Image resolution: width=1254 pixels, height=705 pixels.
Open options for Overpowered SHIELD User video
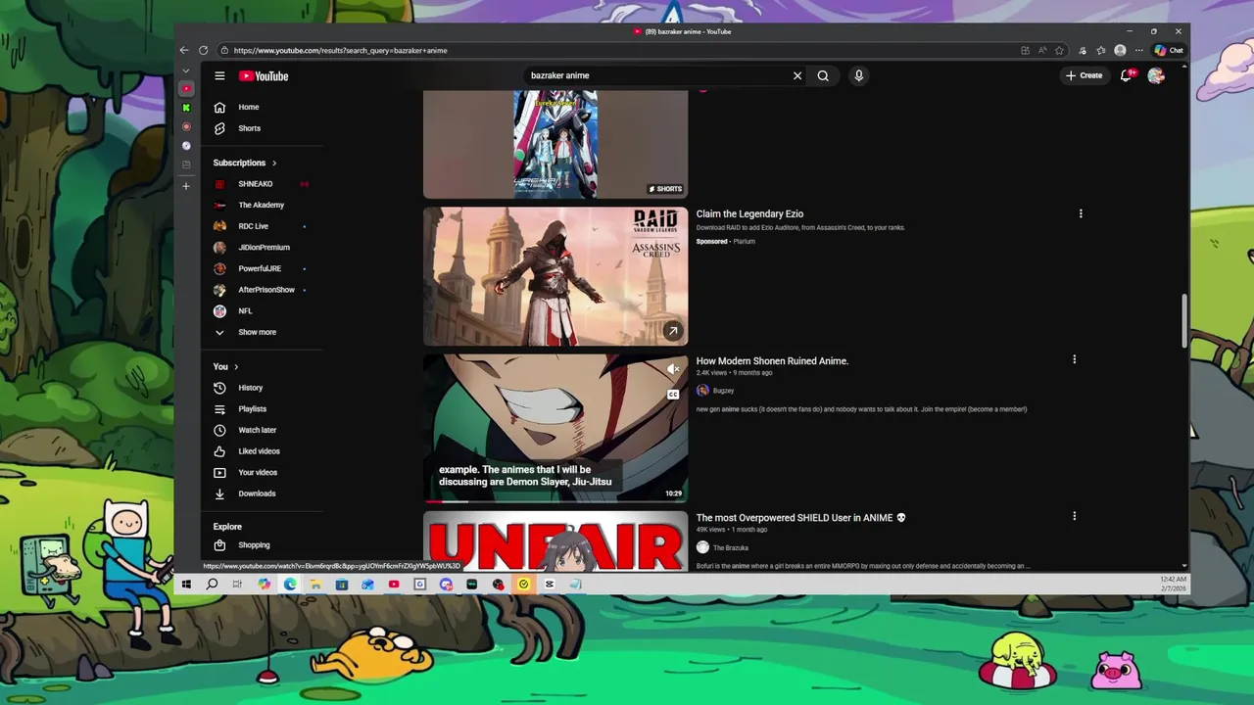1074,516
